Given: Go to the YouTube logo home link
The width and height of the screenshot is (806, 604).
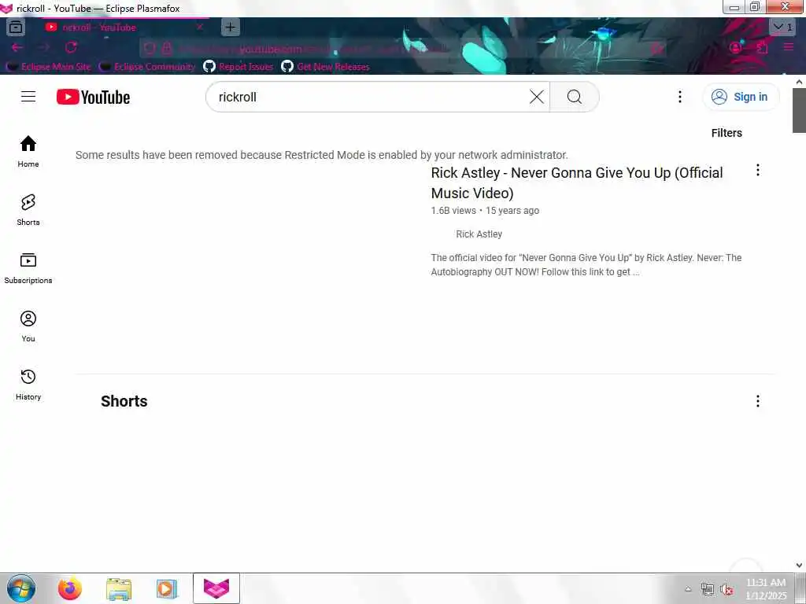Looking at the screenshot, I should [93, 97].
